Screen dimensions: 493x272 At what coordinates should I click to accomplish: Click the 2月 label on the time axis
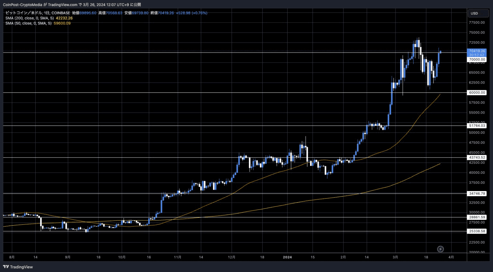tap(343, 257)
